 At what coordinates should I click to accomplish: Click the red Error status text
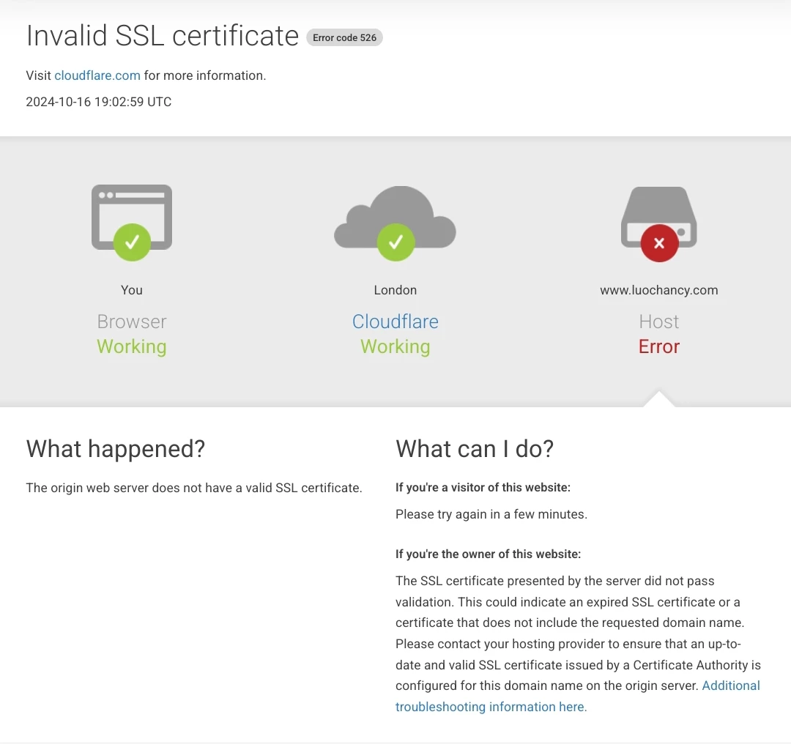tap(659, 346)
